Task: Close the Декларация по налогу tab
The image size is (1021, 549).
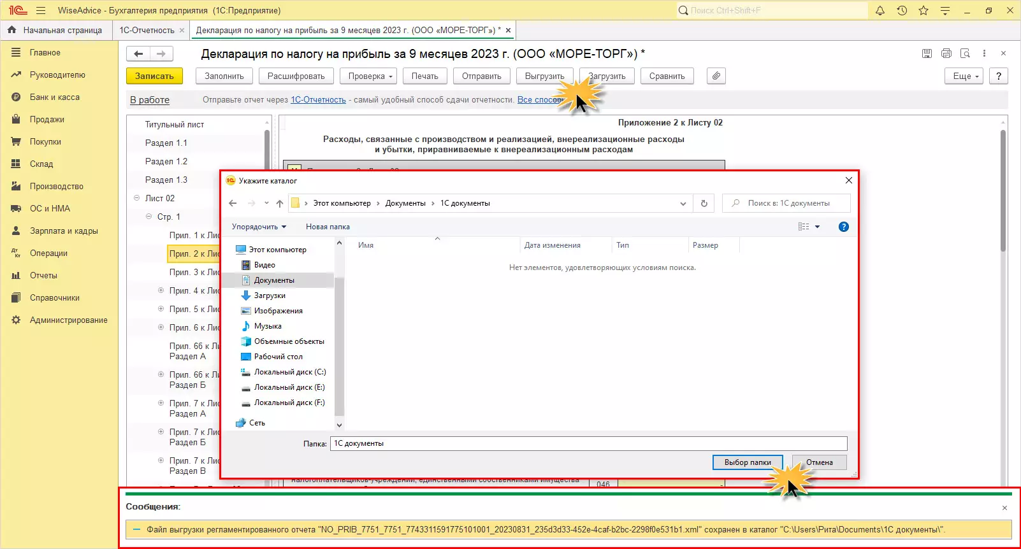Action: tap(508, 30)
